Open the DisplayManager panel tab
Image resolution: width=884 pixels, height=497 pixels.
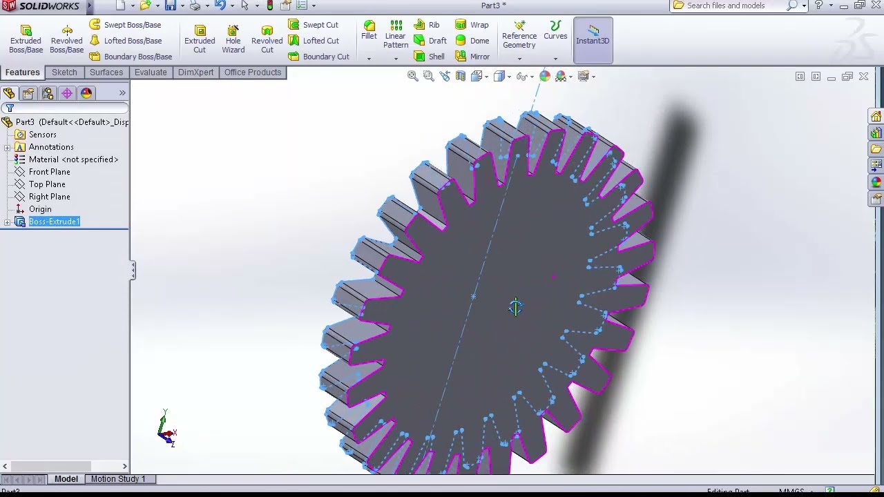(x=86, y=93)
